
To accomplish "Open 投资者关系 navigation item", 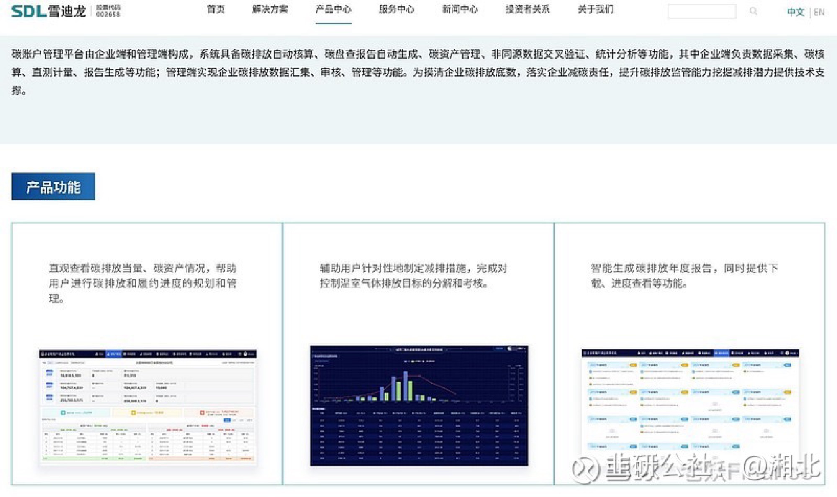I will point(527,9).
